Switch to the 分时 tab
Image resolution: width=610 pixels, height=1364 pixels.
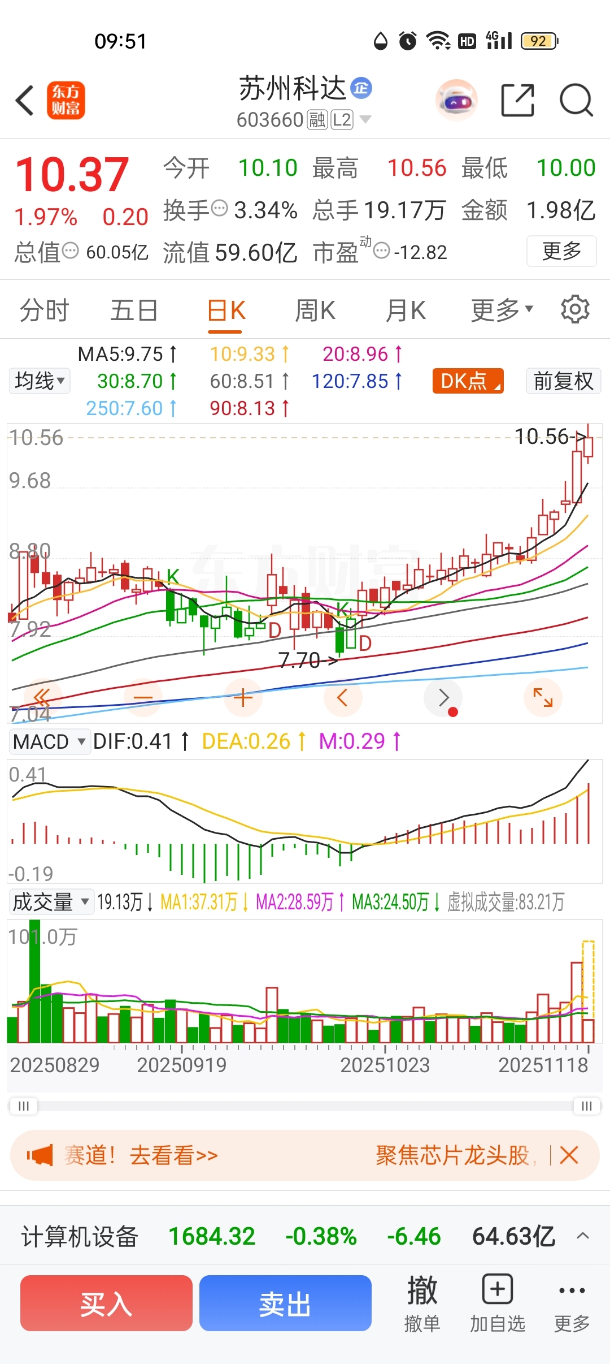pyautogui.click(x=44, y=310)
